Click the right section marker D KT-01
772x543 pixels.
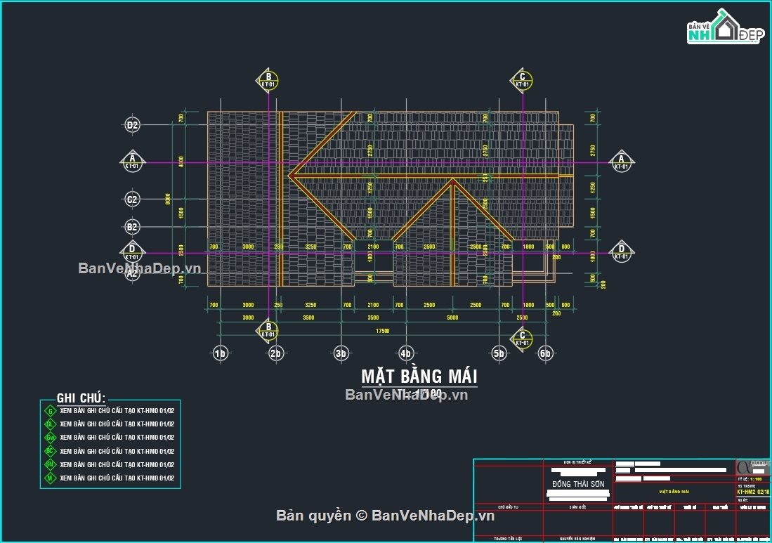[621, 251]
